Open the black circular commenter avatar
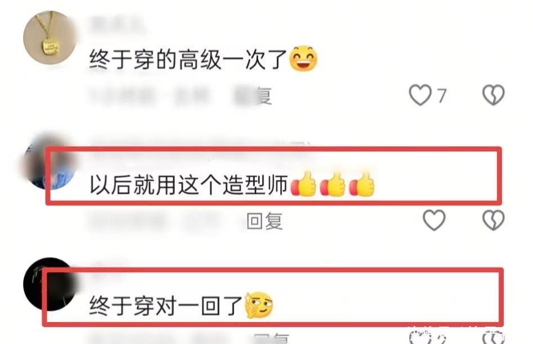 click(50, 284)
